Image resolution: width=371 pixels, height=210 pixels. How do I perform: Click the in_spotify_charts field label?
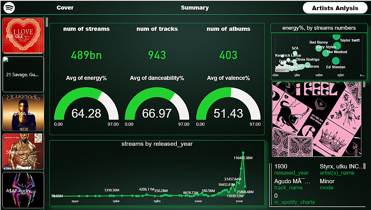tap(295, 202)
